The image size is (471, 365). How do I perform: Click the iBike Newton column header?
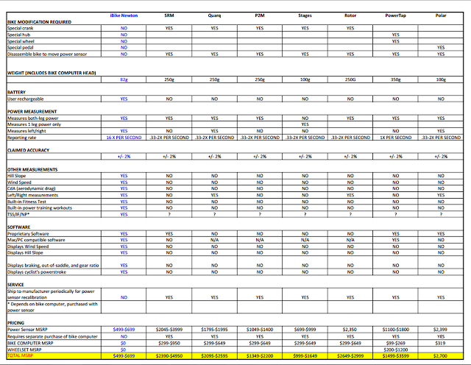click(124, 15)
